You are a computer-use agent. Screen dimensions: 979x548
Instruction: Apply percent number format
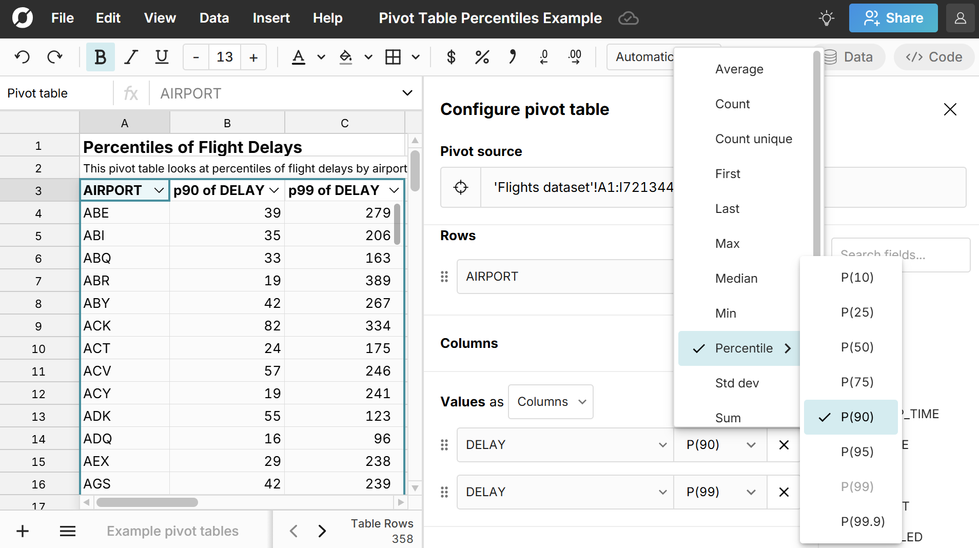[482, 57]
